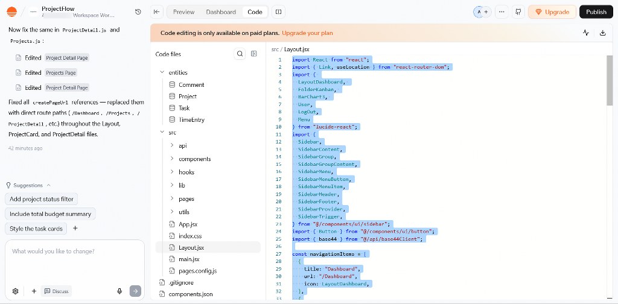Toggle the Discuss mode button
This screenshot has height=304, width=618.
click(56, 291)
